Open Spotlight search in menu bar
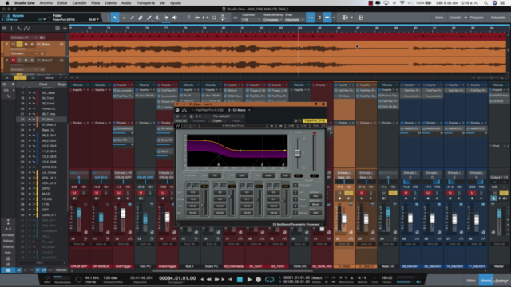 coord(485,3)
